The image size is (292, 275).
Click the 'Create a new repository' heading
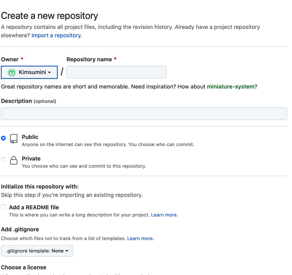50,16
